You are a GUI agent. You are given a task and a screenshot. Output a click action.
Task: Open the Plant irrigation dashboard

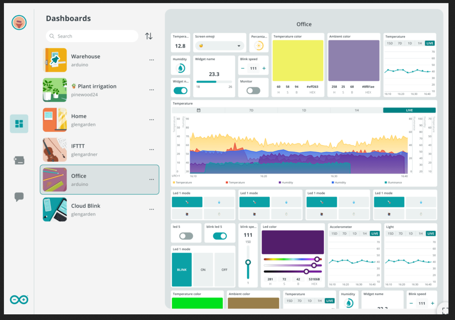[x=99, y=90]
